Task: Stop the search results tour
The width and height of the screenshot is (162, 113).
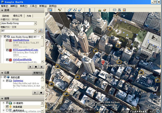Action: [x=36, y=67]
